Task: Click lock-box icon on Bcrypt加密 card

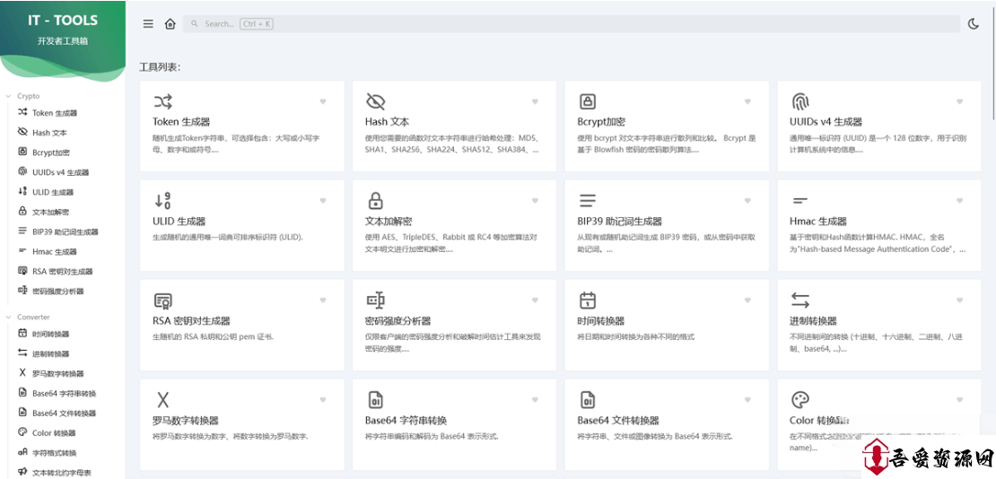Action: pos(587,101)
